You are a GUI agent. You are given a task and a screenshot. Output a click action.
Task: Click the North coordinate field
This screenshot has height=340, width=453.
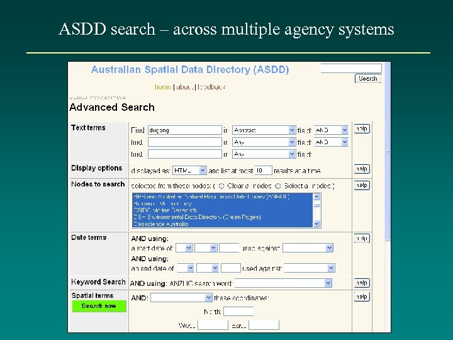click(x=238, y=312)
